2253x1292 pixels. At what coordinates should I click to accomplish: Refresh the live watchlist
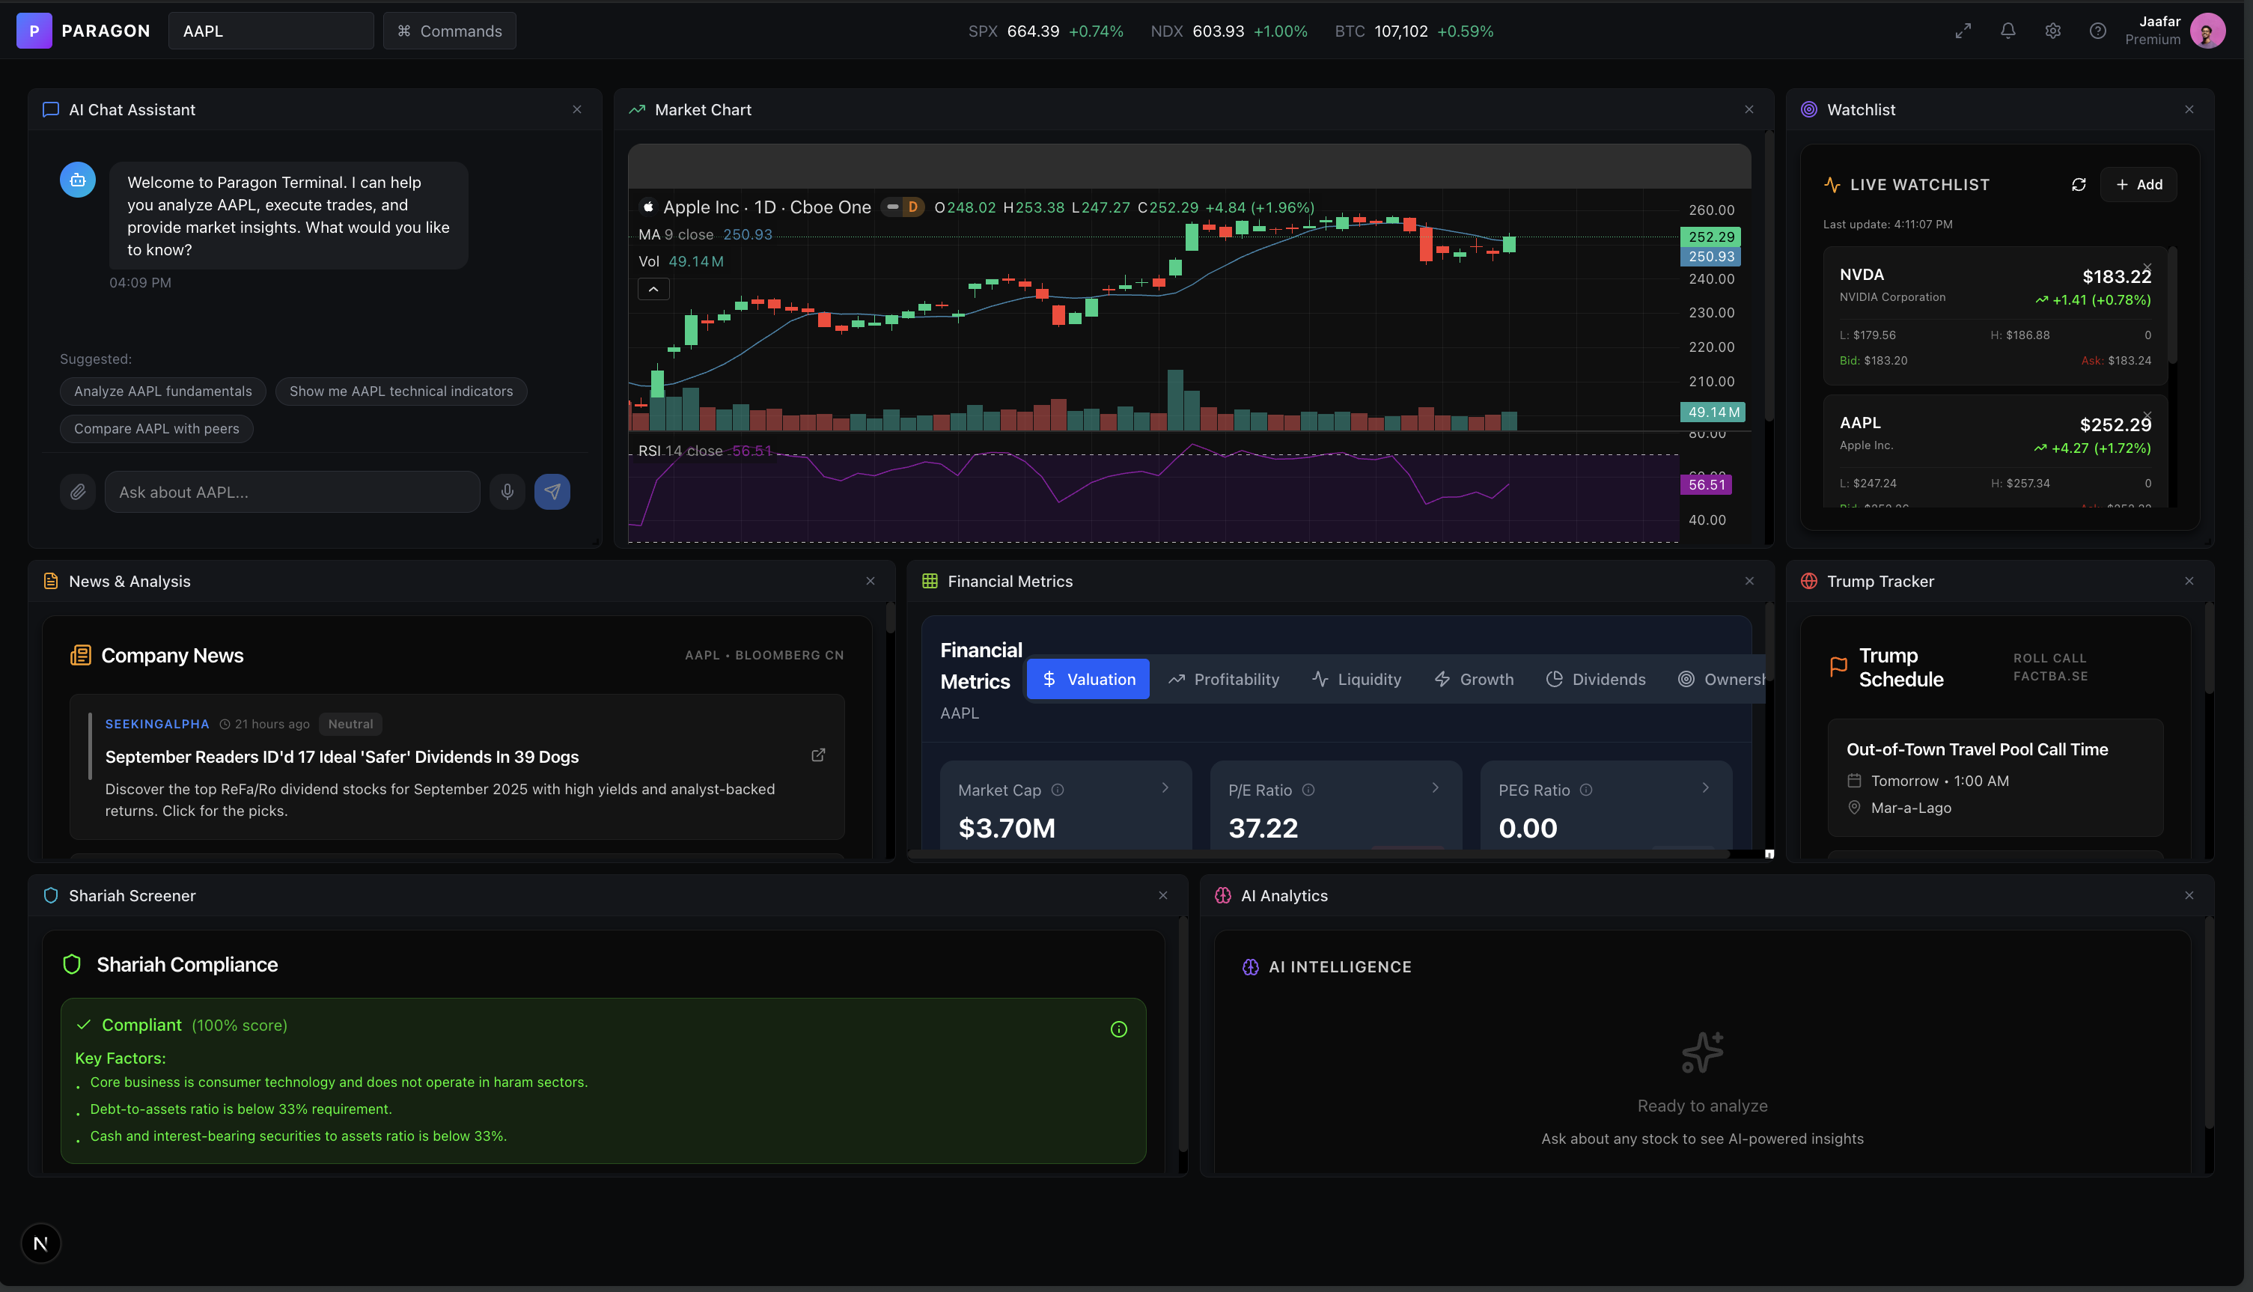tap(2079, 185)
